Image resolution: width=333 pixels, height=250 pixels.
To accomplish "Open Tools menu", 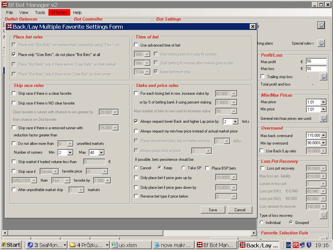I will [40, 13].
